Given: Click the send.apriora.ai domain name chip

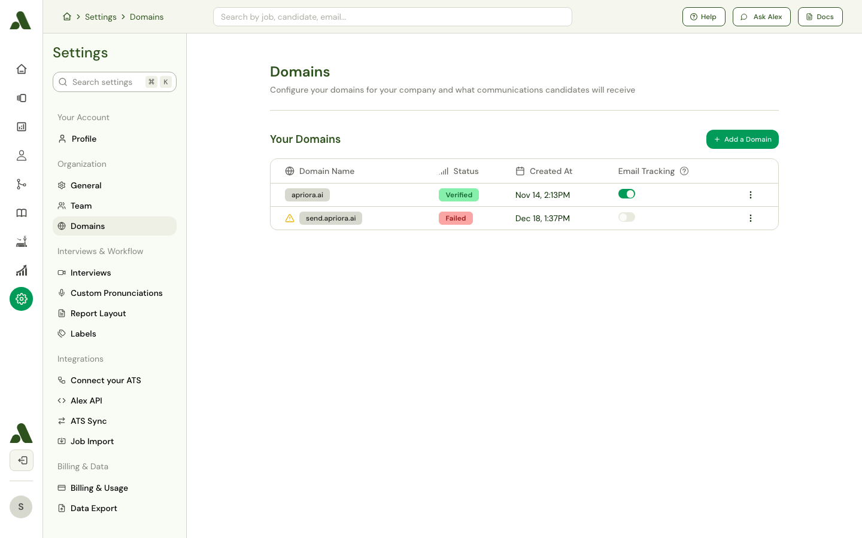Looking at the screenshot, I should pos(330,218).
